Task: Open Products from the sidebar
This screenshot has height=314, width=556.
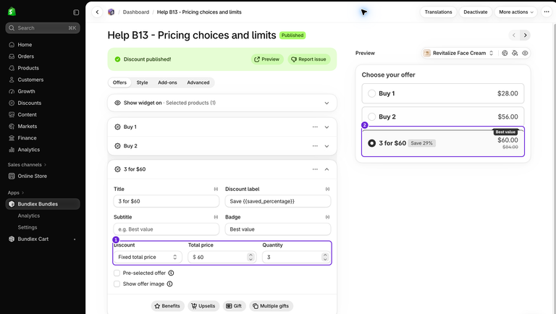Action: 28,68
